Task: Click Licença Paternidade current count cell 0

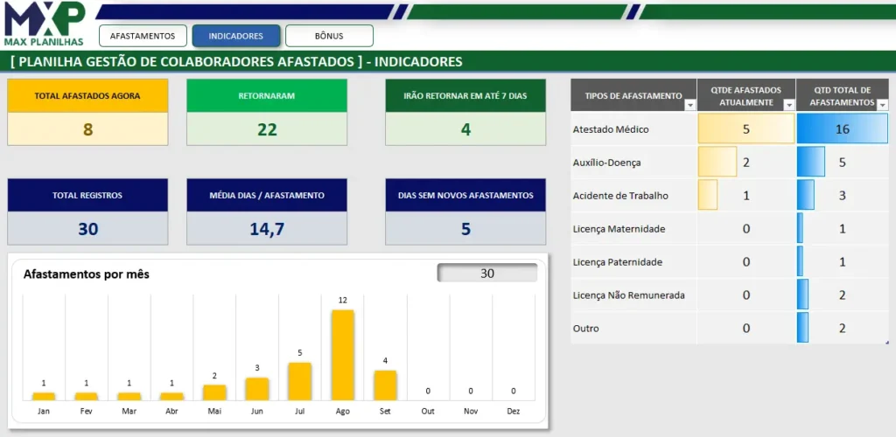Action: click(x=746, y=261)
